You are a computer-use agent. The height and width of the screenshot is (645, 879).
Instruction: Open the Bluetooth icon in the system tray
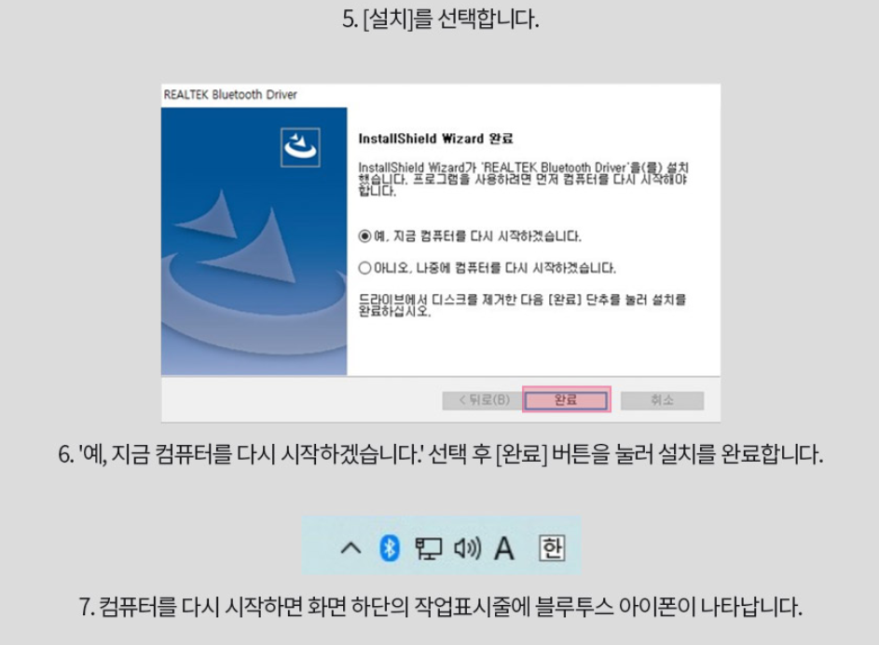click(x=389, y=547)
